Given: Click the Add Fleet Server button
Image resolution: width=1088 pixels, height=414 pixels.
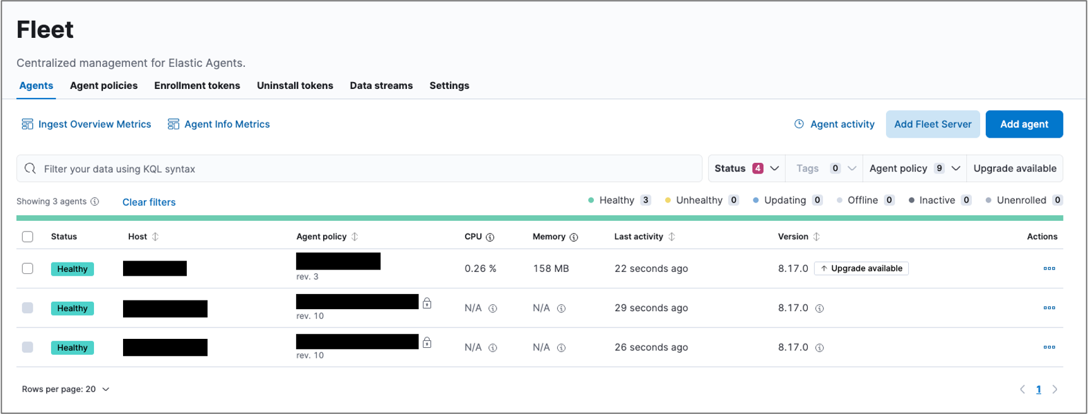Looking at the screenshot, I should click(933, 124).
